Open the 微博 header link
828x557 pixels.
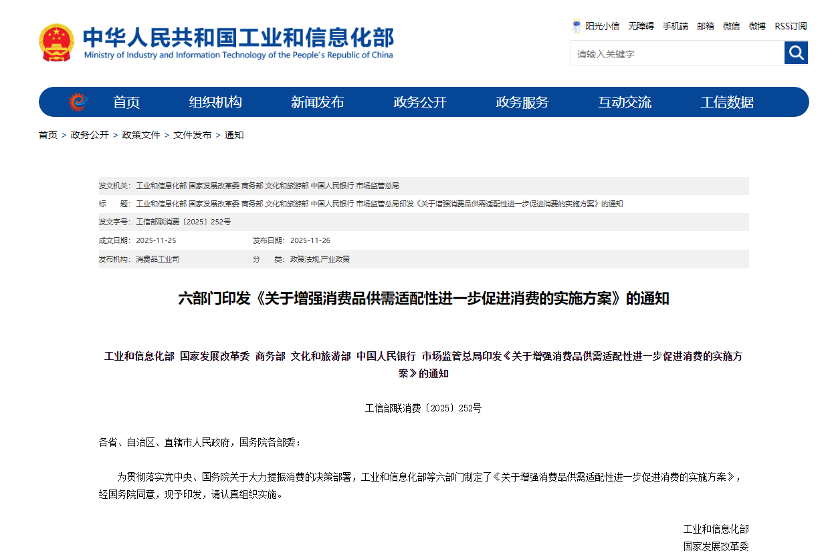[x=757, y=26]
